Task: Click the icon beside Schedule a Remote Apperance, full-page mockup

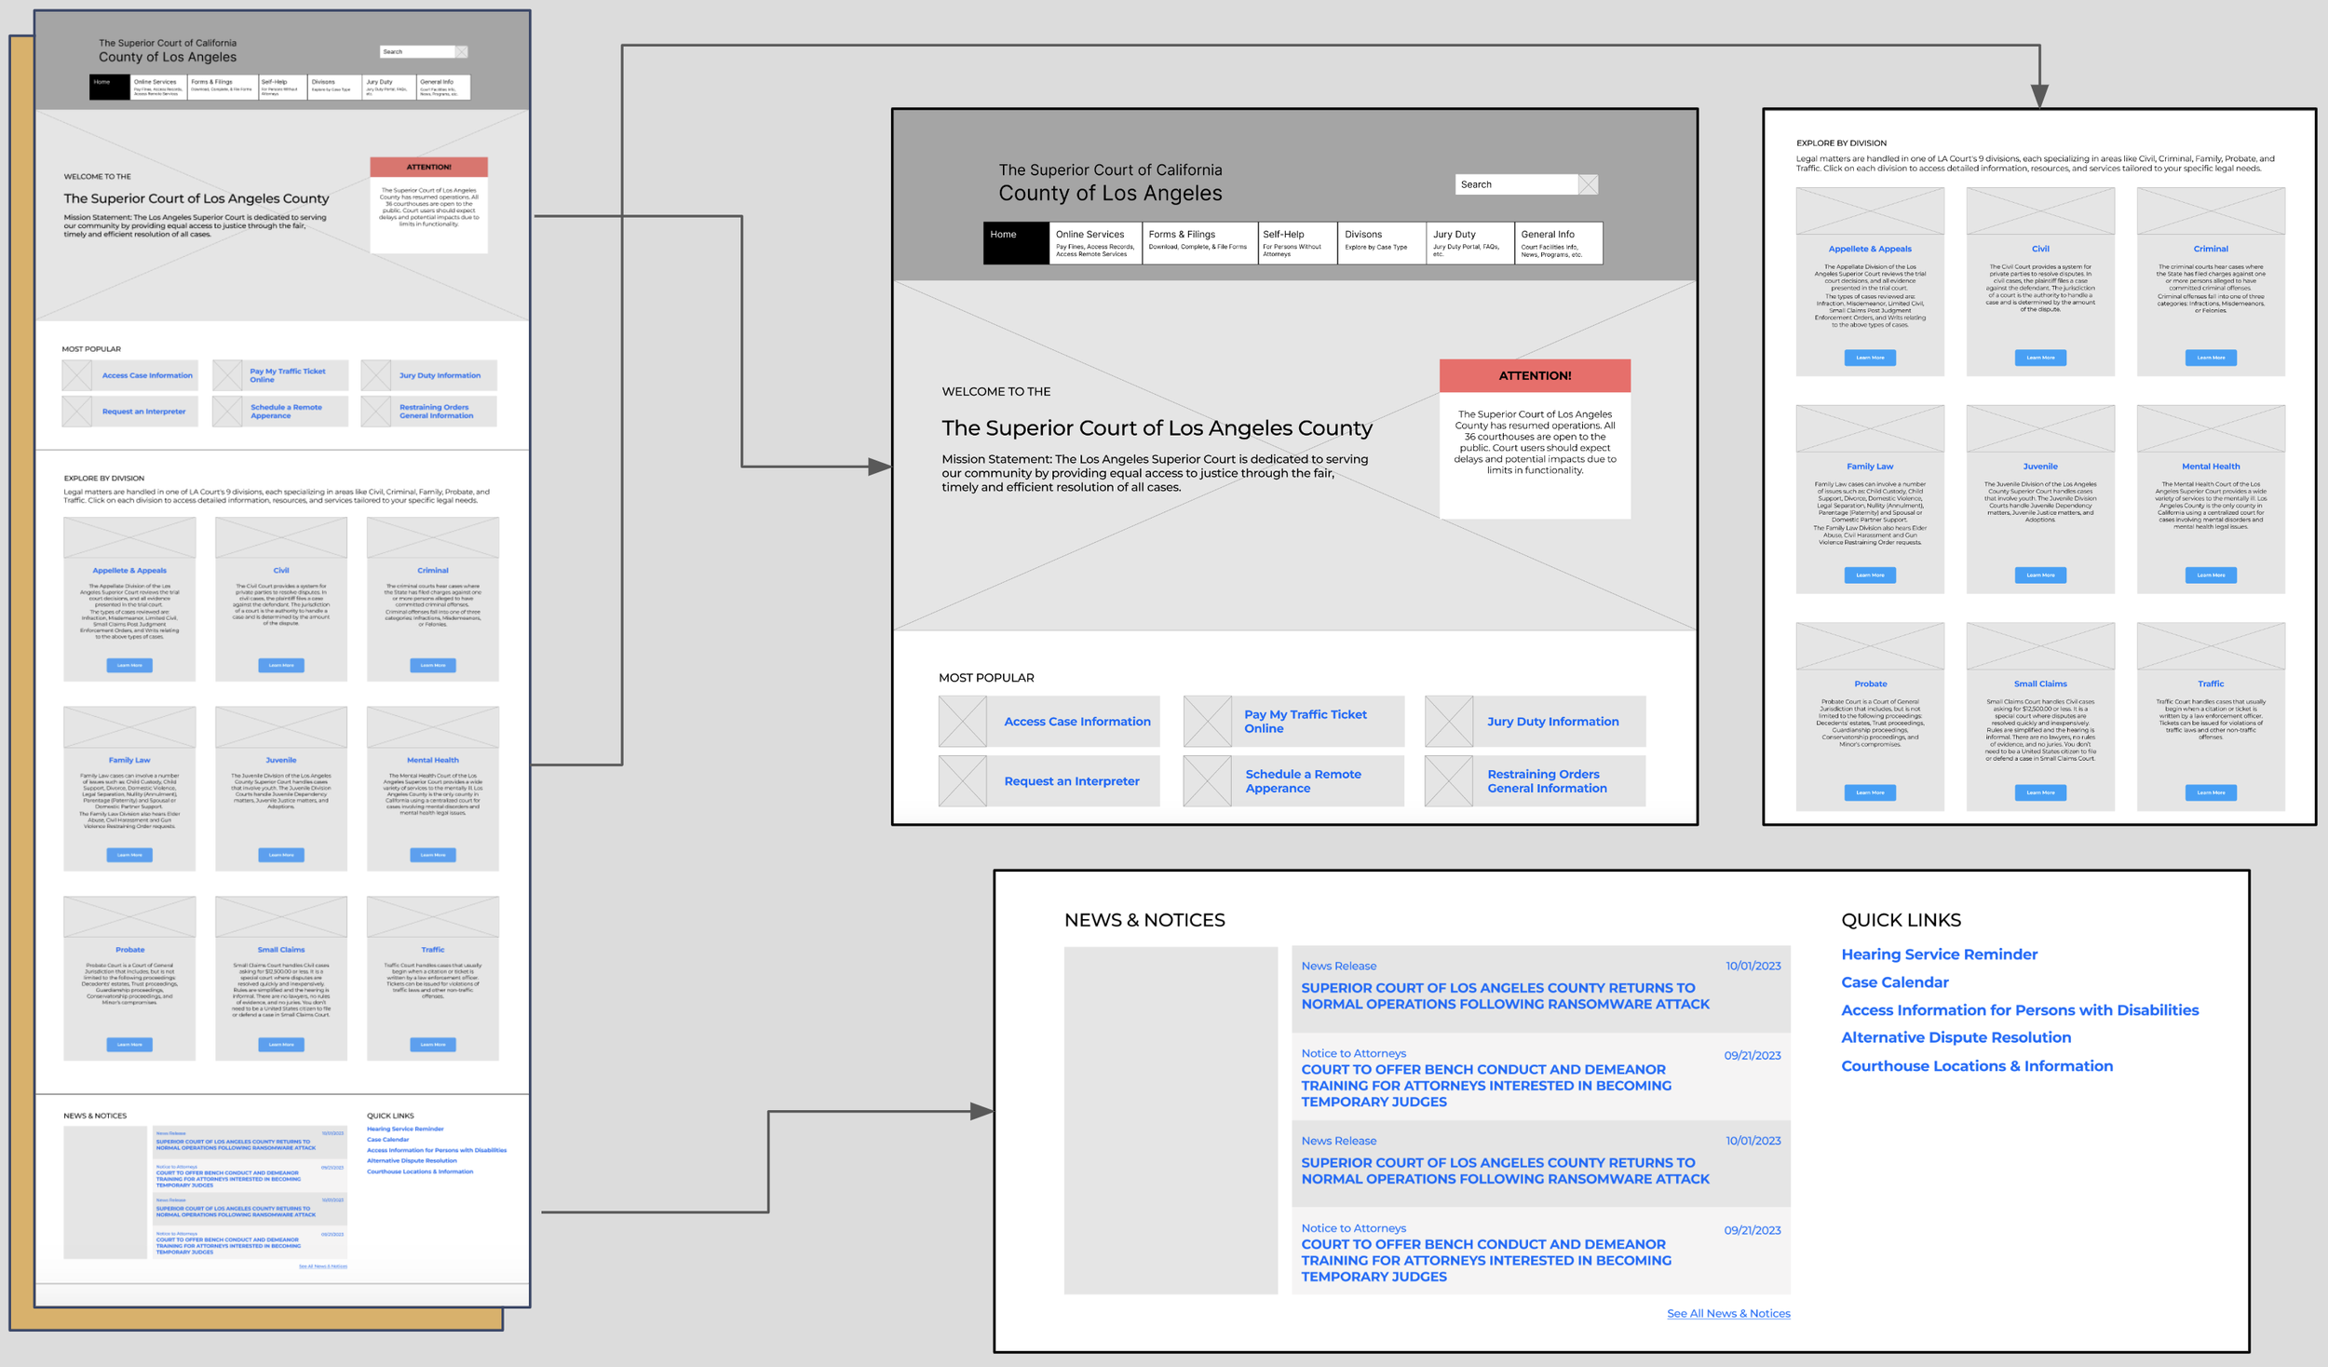Action: [227, 412]
